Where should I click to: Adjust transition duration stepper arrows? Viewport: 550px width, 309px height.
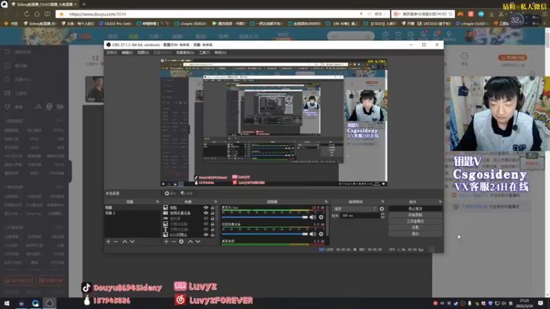(382, 216)
